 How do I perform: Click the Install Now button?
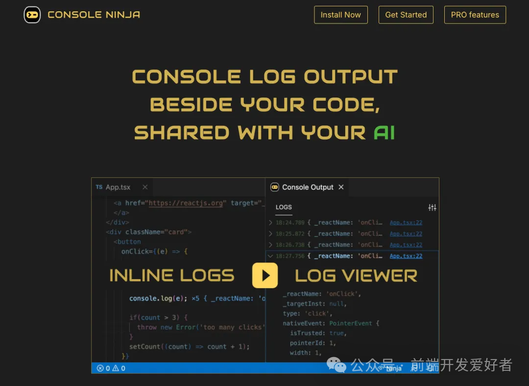(341, 15)
